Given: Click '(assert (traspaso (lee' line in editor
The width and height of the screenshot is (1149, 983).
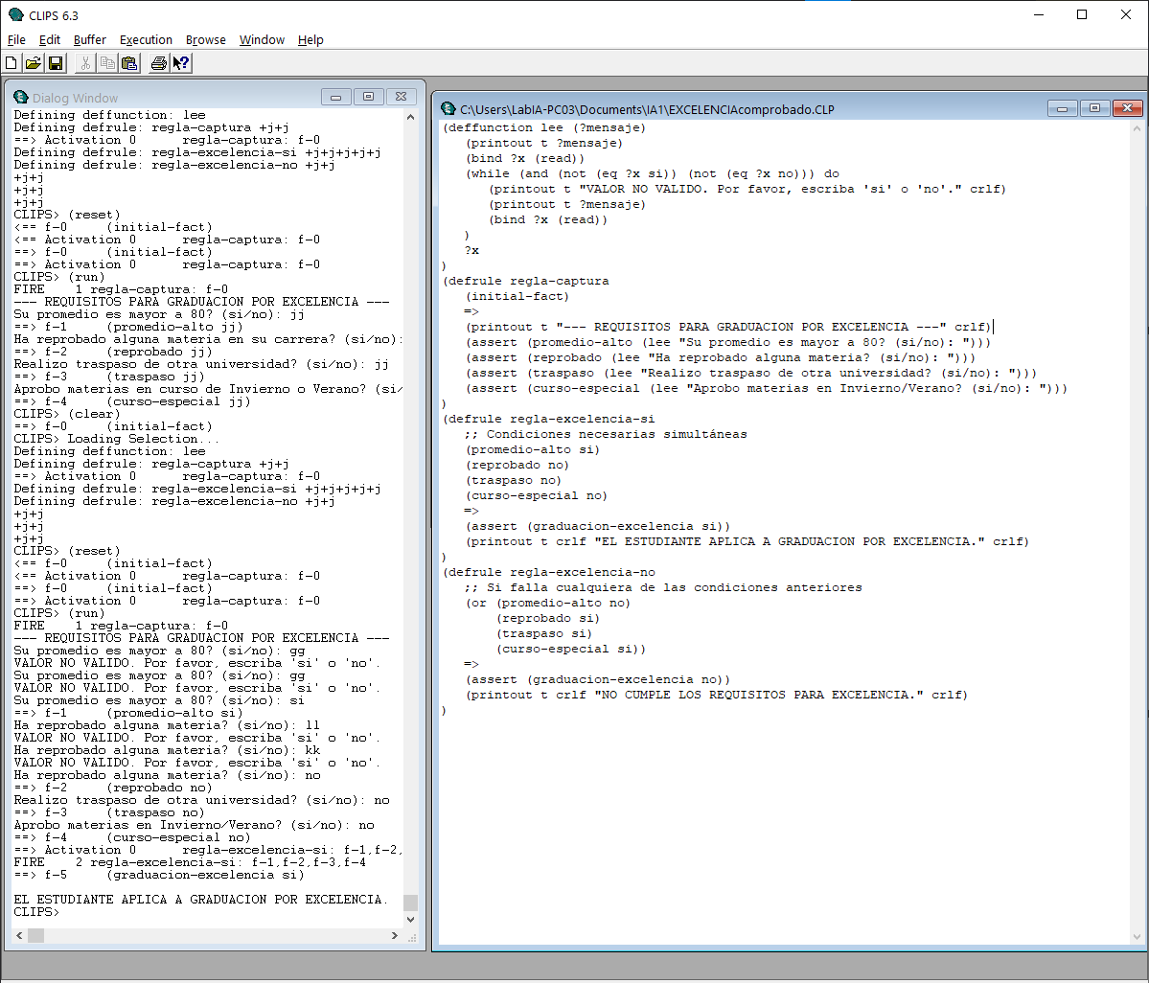Looking at the screenshot, I should (751, 373).
